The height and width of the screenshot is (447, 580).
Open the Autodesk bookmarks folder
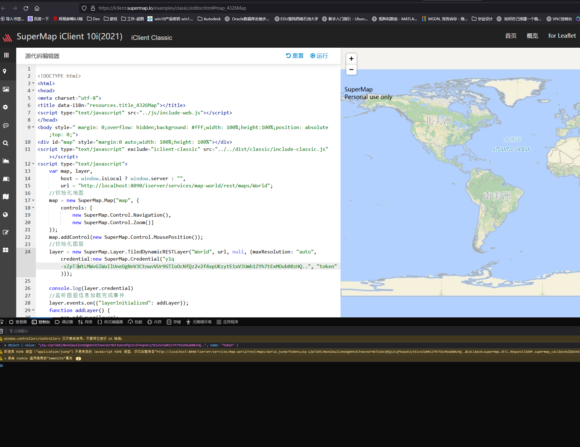pos(209,19)
